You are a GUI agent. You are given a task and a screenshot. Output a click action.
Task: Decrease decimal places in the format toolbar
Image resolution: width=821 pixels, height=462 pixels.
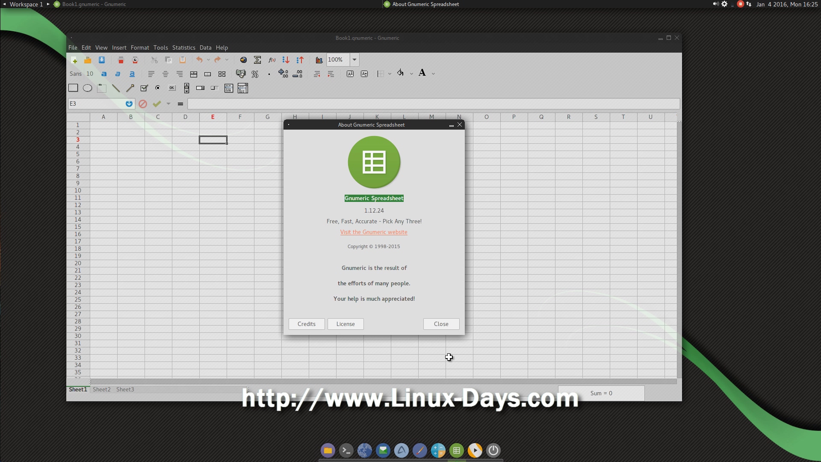[298, 74]
